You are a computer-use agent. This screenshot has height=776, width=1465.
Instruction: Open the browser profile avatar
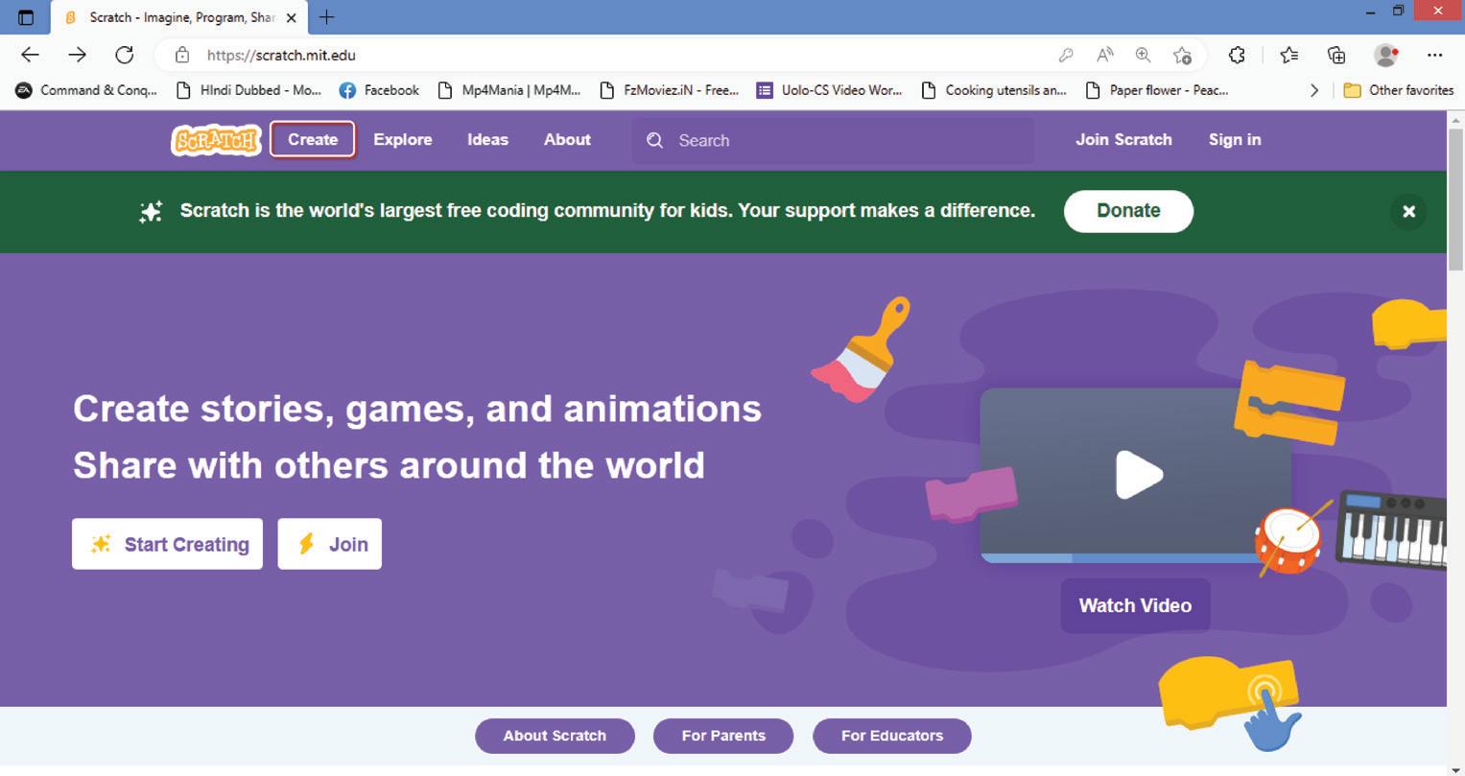pos(1385,56)
